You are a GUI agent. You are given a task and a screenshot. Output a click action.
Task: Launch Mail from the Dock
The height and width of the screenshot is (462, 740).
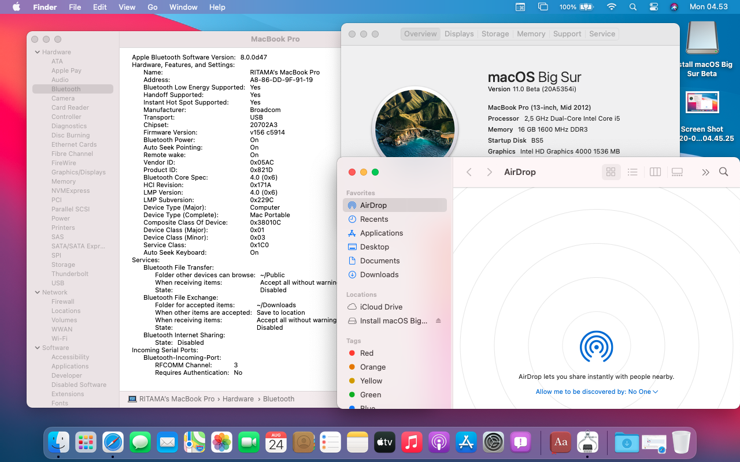coord(167,442)
